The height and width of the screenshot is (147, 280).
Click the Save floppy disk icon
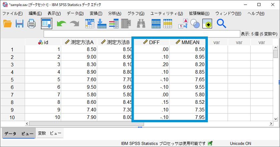(20, 23)
